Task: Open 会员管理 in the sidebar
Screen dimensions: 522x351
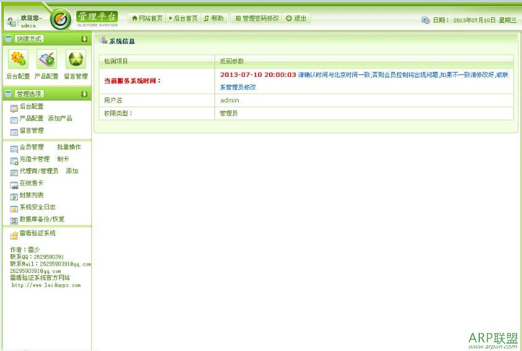Action: click(x=31, y=147)
